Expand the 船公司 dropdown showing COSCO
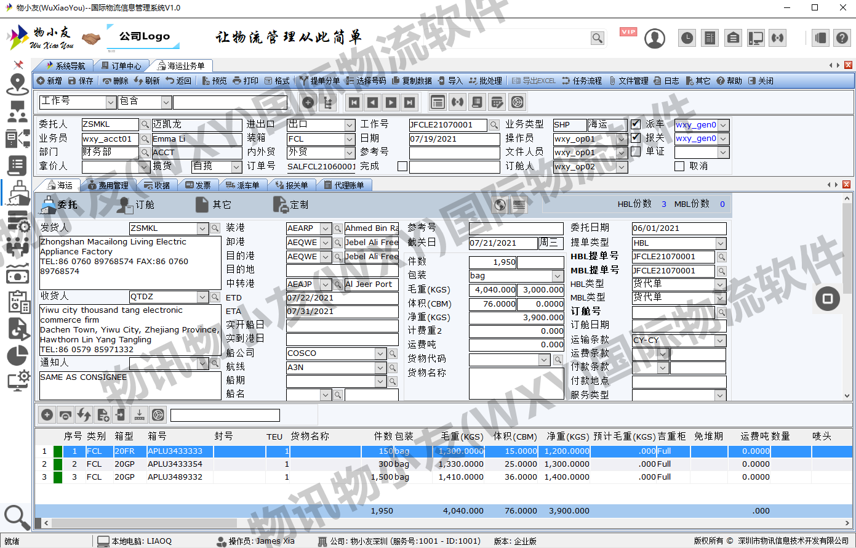Image resolution: width=856 pixels, height=548 pixels. click(381, 353)
